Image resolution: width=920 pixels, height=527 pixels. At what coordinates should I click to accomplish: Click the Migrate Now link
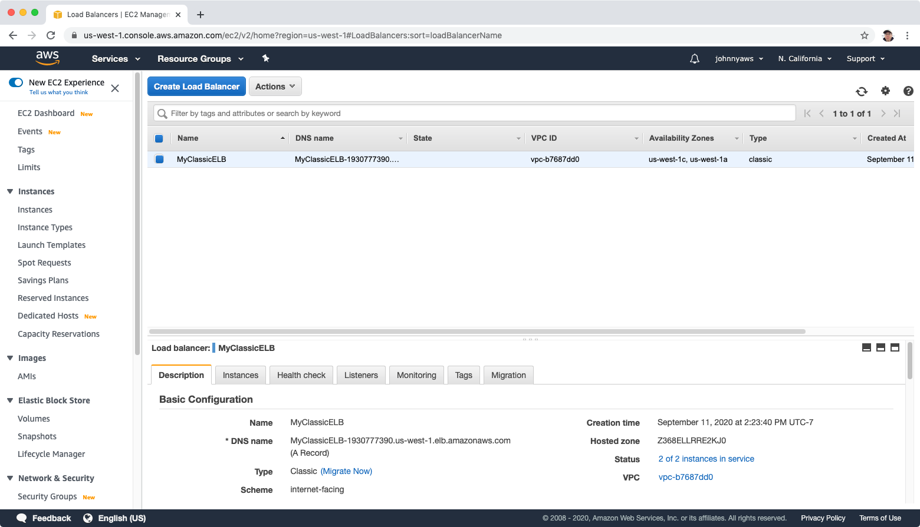tap(346, 471)
